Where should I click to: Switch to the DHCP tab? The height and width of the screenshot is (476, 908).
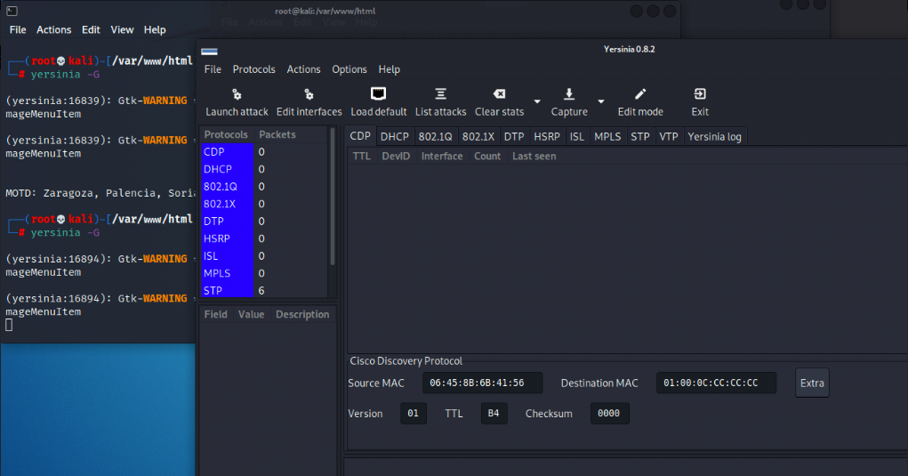(x=394, y=137)
